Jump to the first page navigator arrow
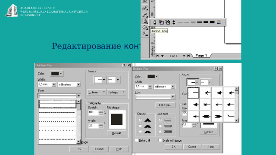Viewport: 276px width, 155px height. [x=157, y=56]
